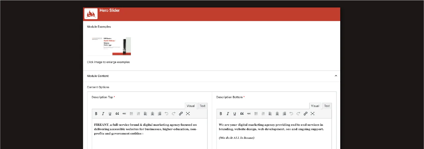This screenshot has height=149, width=424.
Task: Click into Description Bottom text area
Action: [x=274, y=134]
